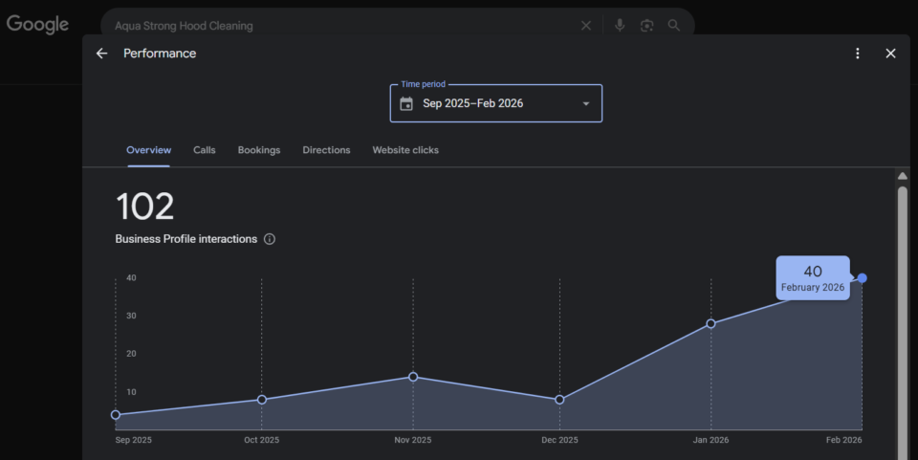
Task: Go to the Website clicks tab
Action: point(405,150)
